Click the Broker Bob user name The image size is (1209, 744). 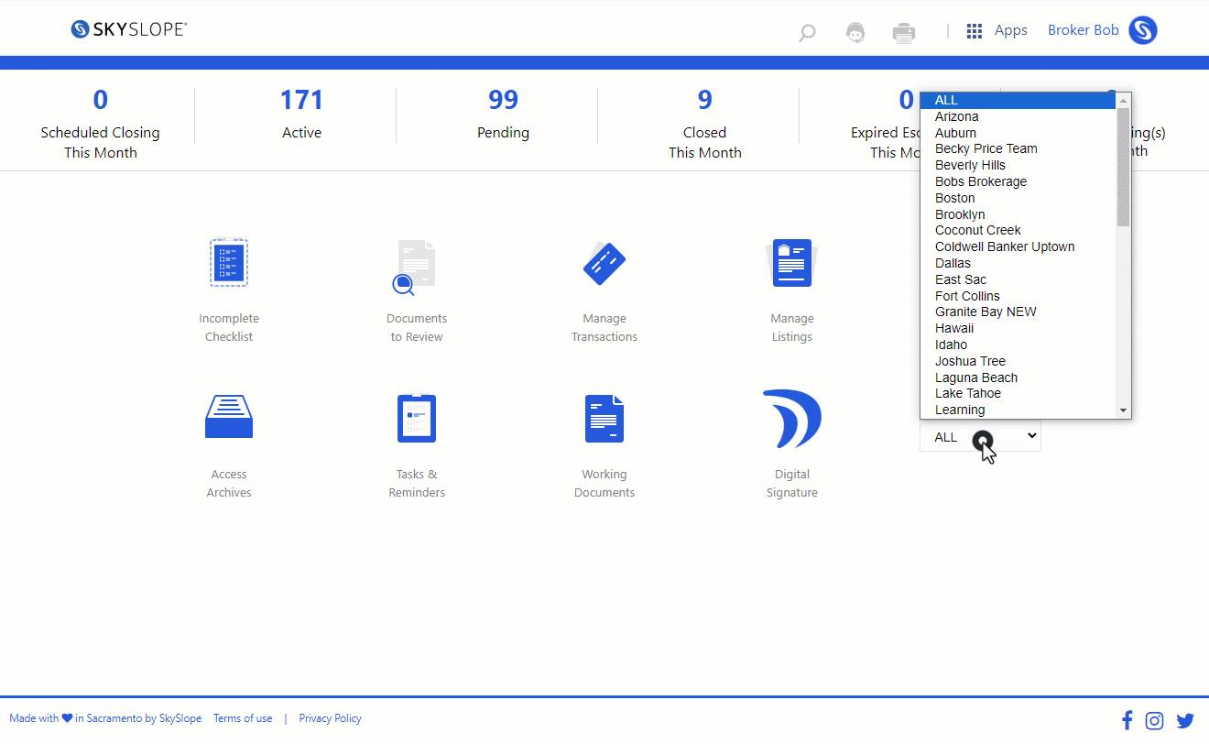(1084, 30)
